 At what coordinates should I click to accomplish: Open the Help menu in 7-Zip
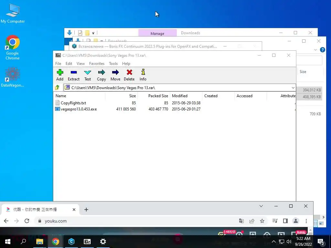pos(126,64)
